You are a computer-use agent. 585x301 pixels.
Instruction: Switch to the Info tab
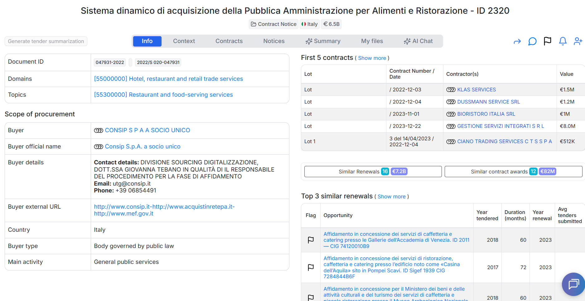point(147,41)
